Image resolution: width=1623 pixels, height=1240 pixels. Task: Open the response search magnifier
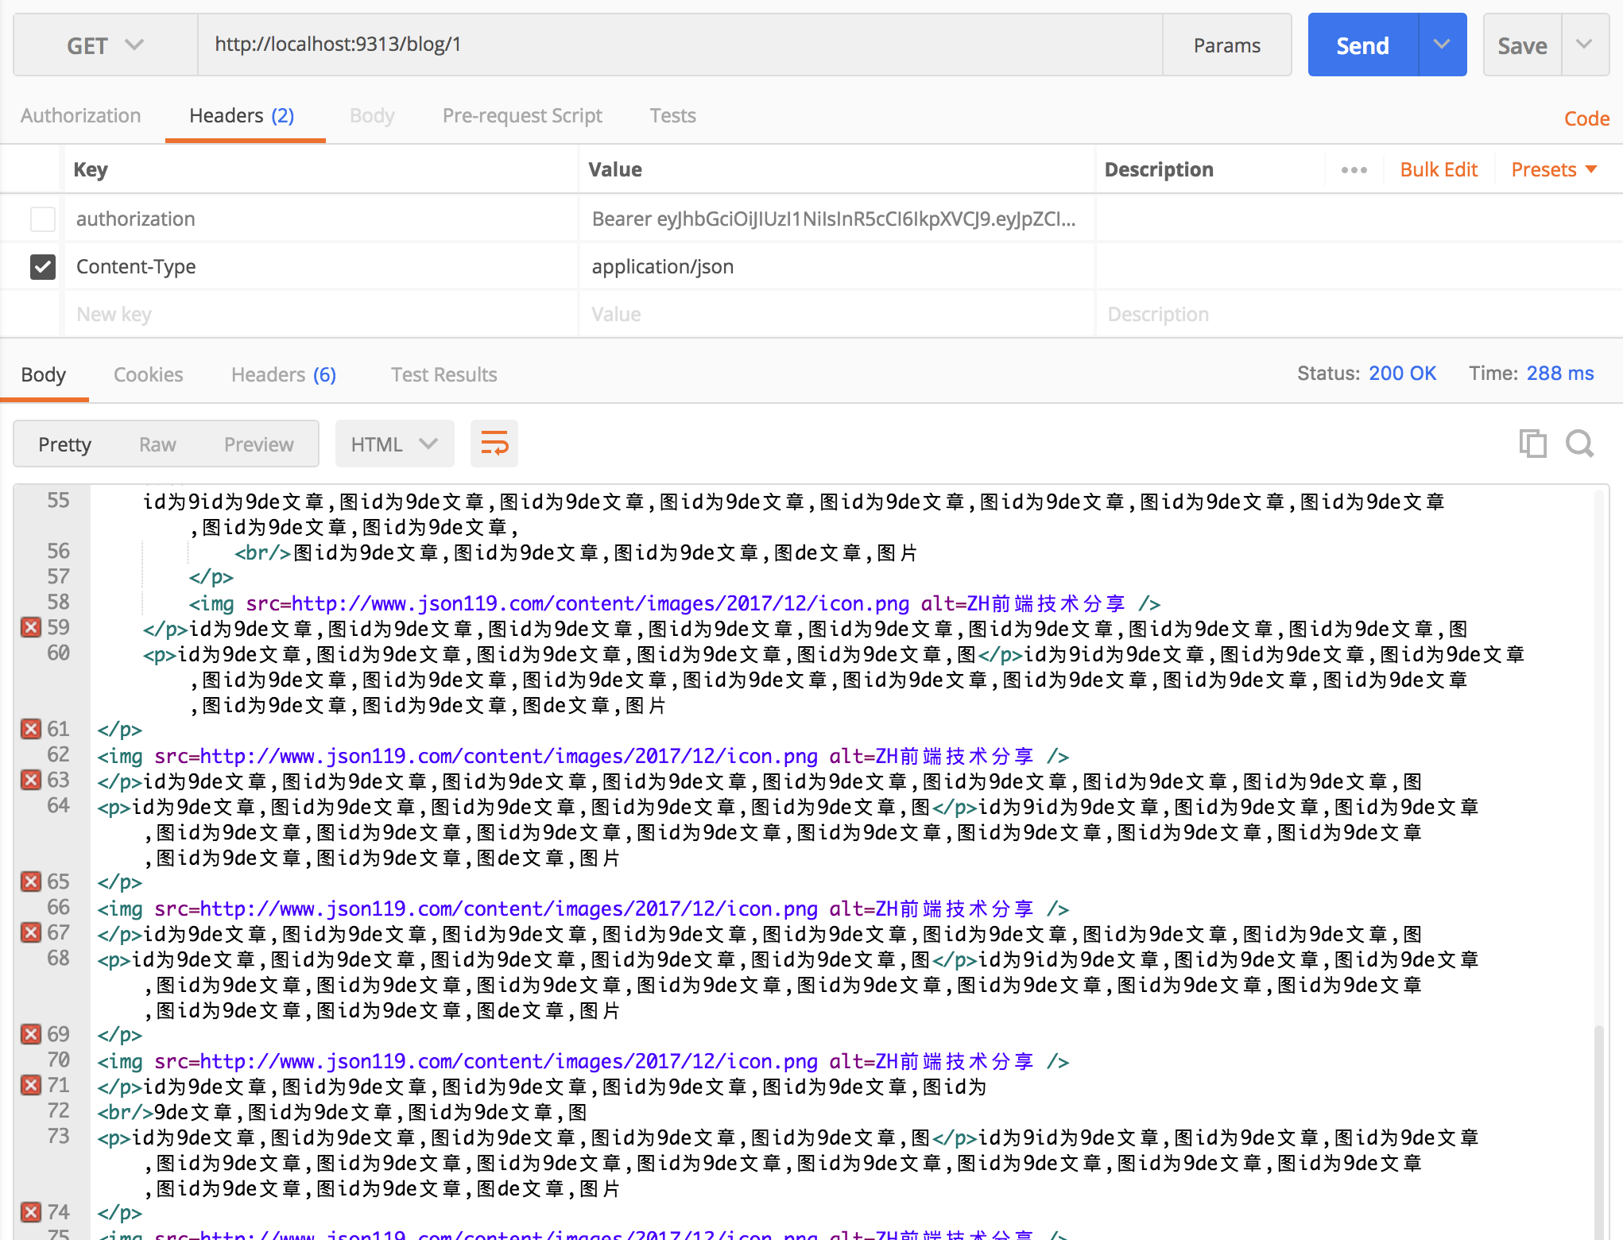tap(1579, 444)
